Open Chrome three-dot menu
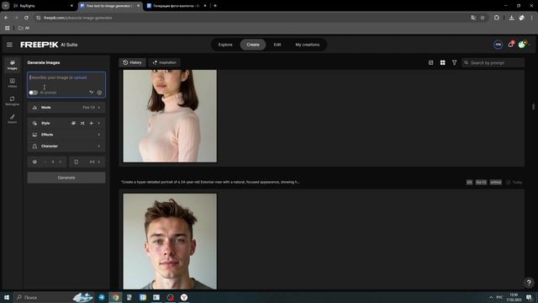 point(532,18)
